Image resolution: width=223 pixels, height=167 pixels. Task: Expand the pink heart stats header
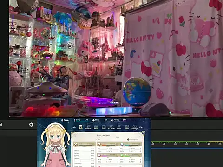coord(108,155)
